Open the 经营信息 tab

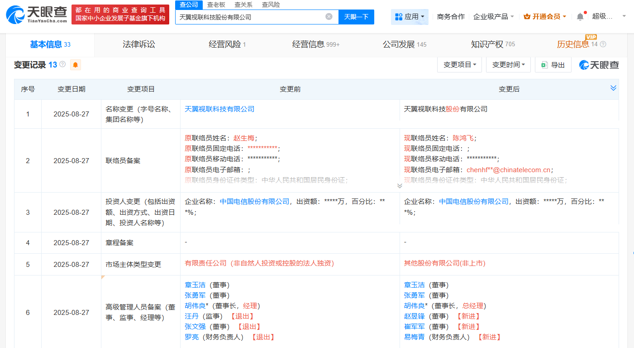[316, 44]
